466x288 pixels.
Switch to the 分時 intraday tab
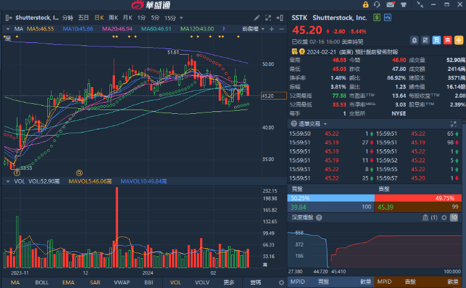(67, 17)
